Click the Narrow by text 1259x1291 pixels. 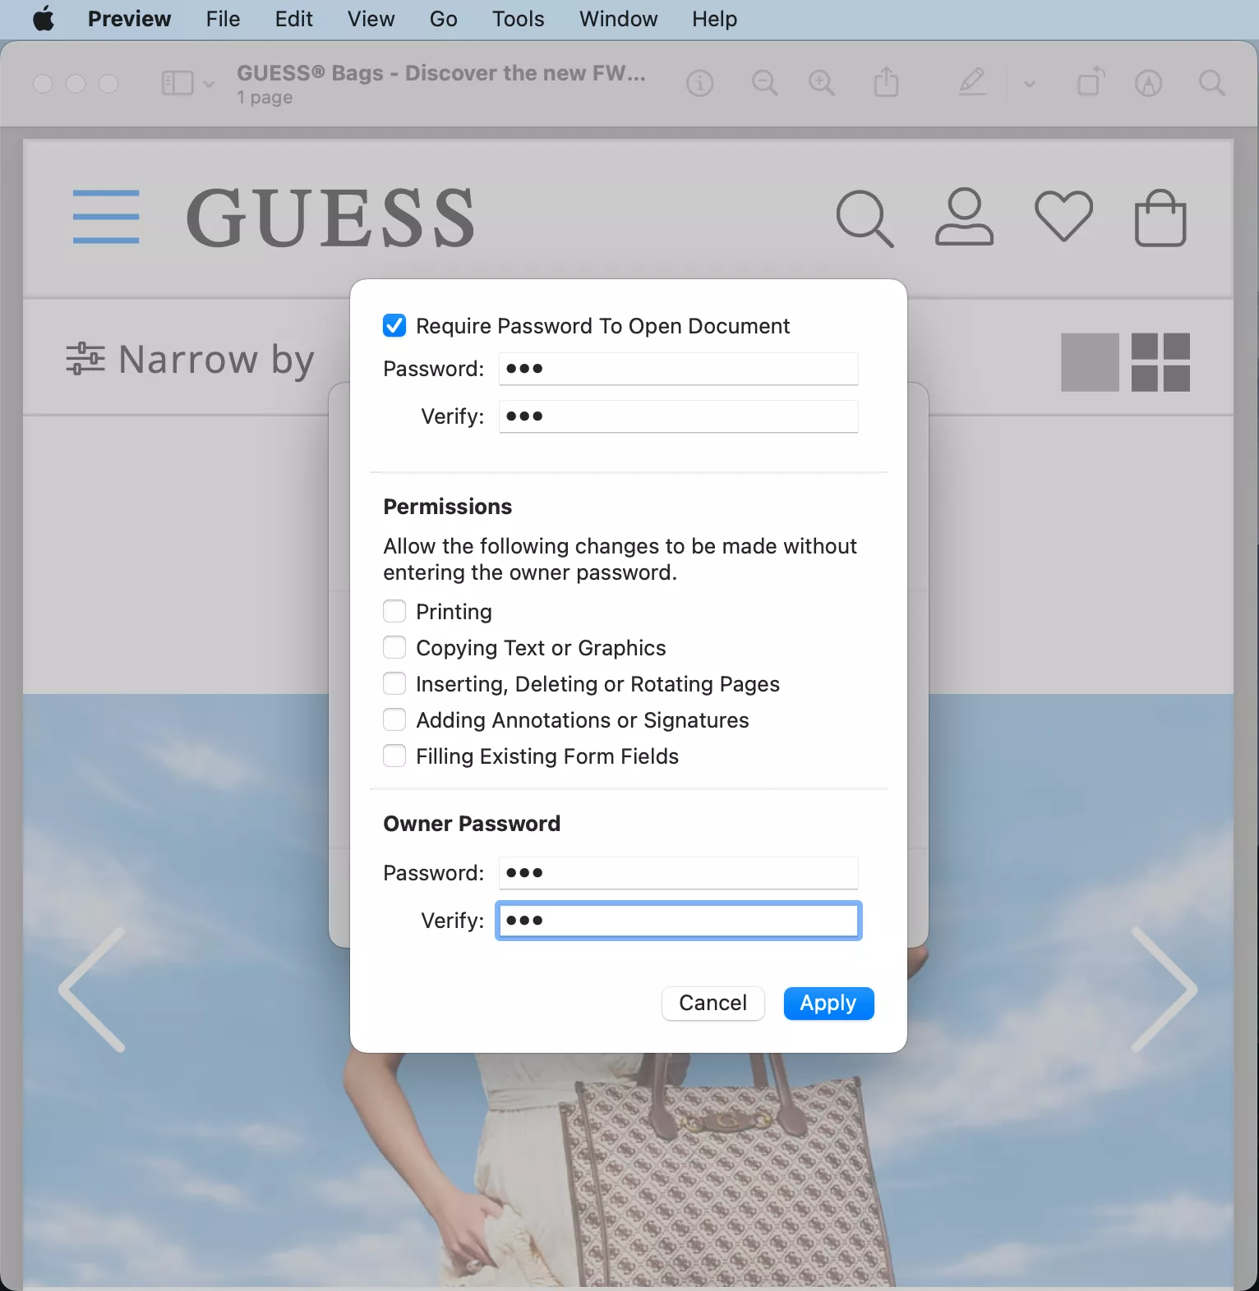[x=216, y=360]
